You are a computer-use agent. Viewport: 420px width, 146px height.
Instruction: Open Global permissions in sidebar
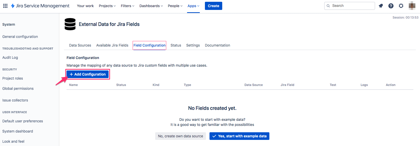pyautogui.click(x=18, y=89)
